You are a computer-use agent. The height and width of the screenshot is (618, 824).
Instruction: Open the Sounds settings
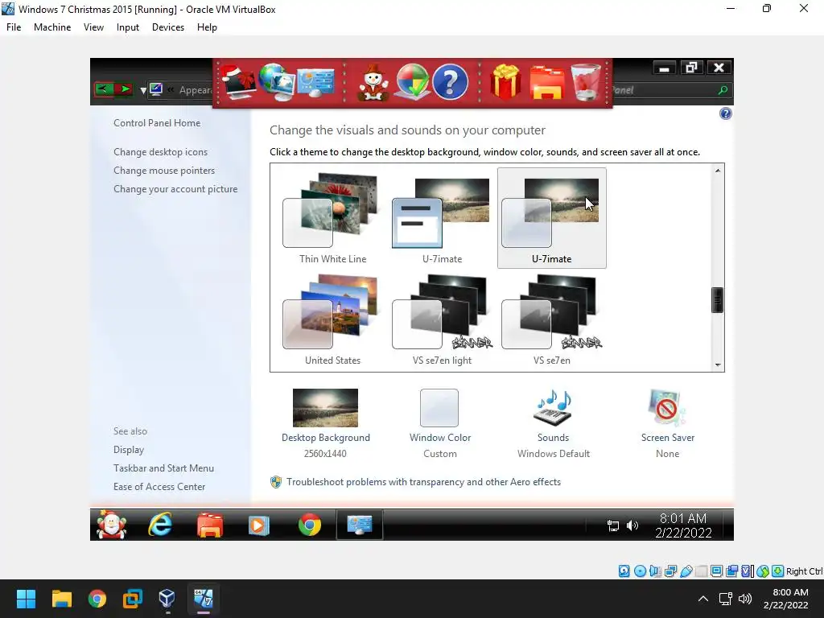tap(554, 408)
